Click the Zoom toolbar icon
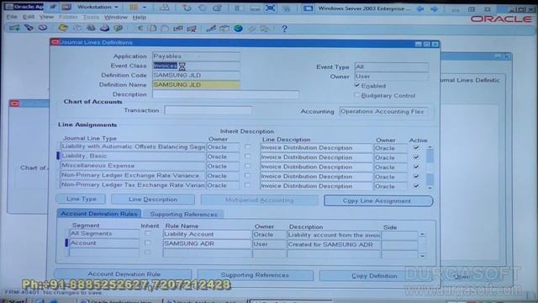 click(x=224, y=29)
